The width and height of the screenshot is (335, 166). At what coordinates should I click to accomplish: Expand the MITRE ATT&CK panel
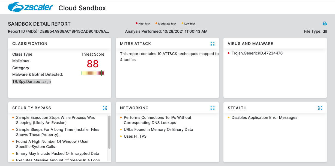pyautogui.click(x=213, y=44)
